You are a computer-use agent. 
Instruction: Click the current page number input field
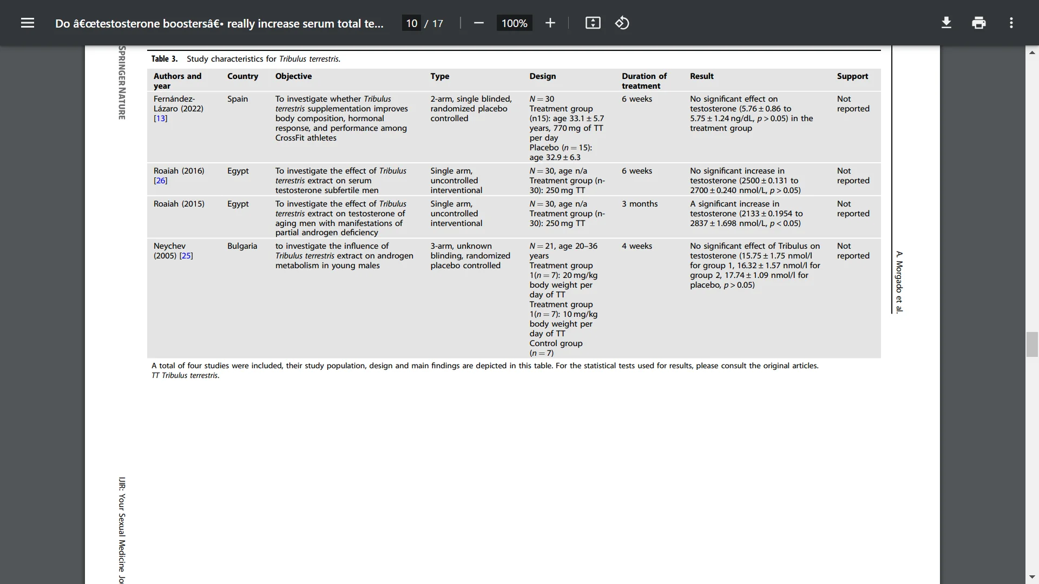411,23
